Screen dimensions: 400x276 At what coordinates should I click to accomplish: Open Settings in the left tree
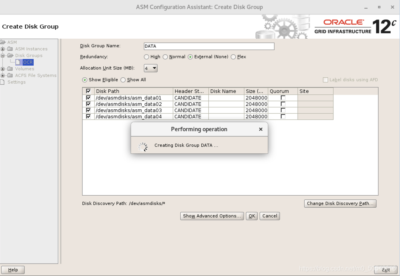pos(16,82)
